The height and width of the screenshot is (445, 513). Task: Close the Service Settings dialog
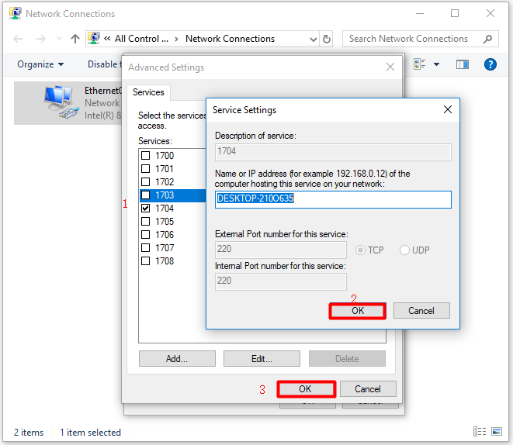click(x=448, y=109)
